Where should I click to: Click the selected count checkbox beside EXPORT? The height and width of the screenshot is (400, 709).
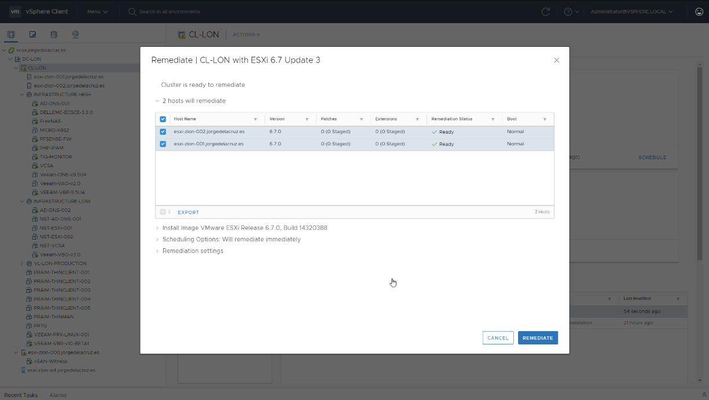163,212
